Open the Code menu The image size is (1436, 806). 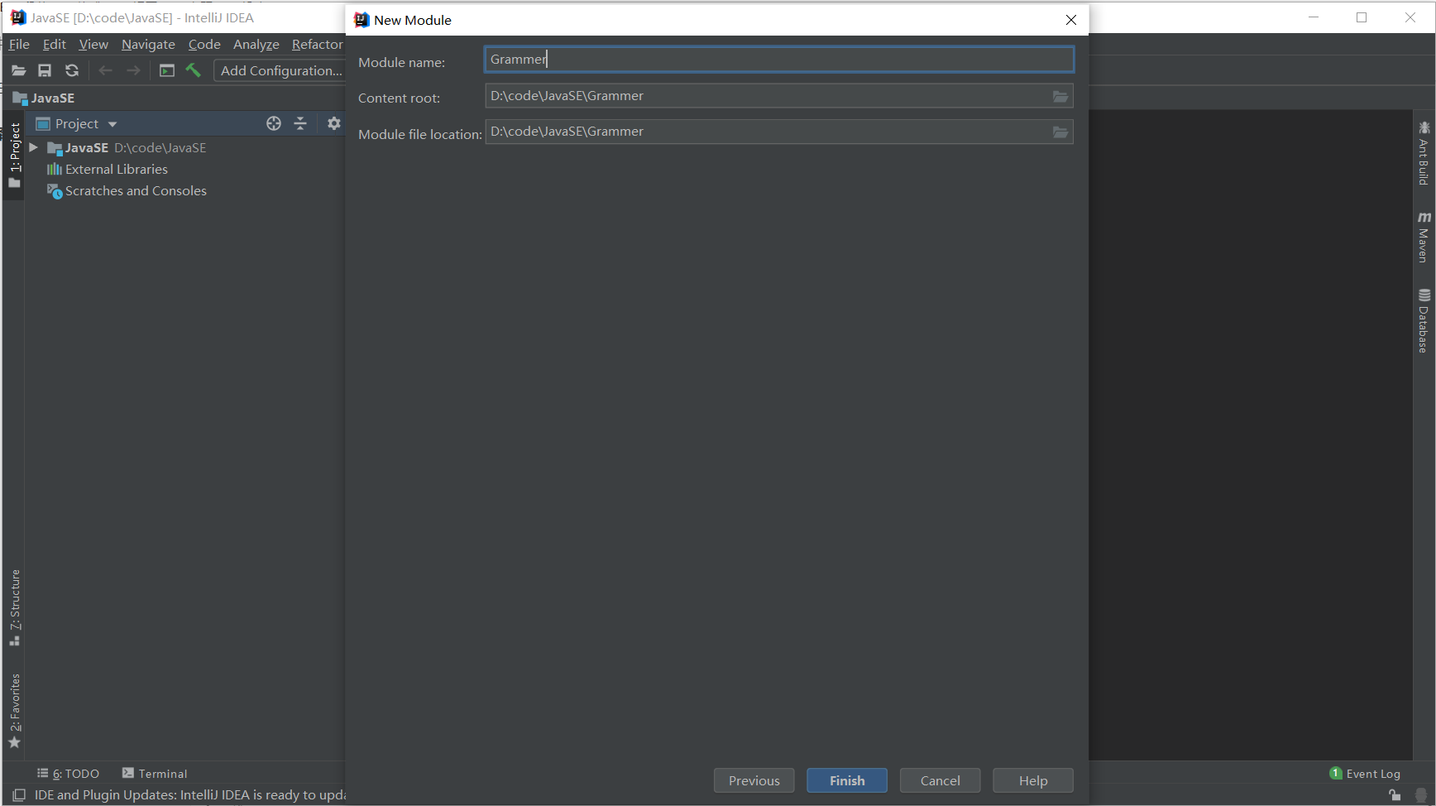point(204,45)
